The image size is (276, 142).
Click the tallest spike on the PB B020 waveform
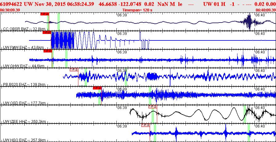[170, 77]
